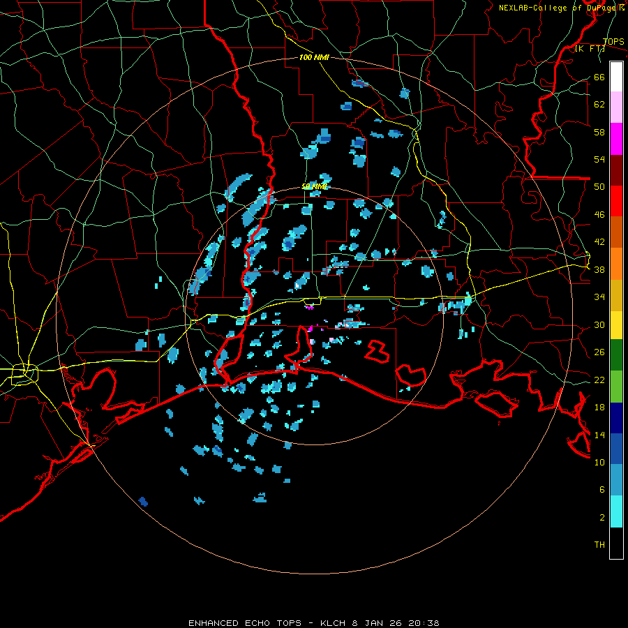Click the medium blue 18 kft legend swatch
Screen dimensions: 628x628
616,449
